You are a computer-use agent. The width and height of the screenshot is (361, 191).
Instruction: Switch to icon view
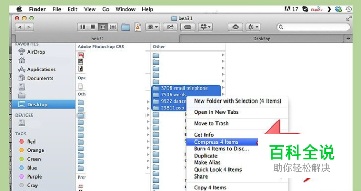[82, 27]
